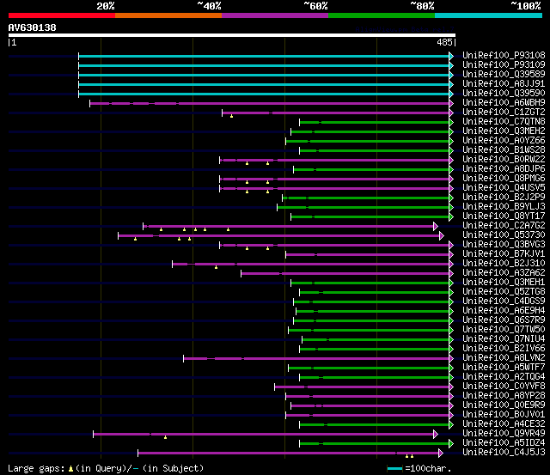Select UniRef100_C1ZGT2 hit name
Screen dimensions: 550x475
pos(504,113)
